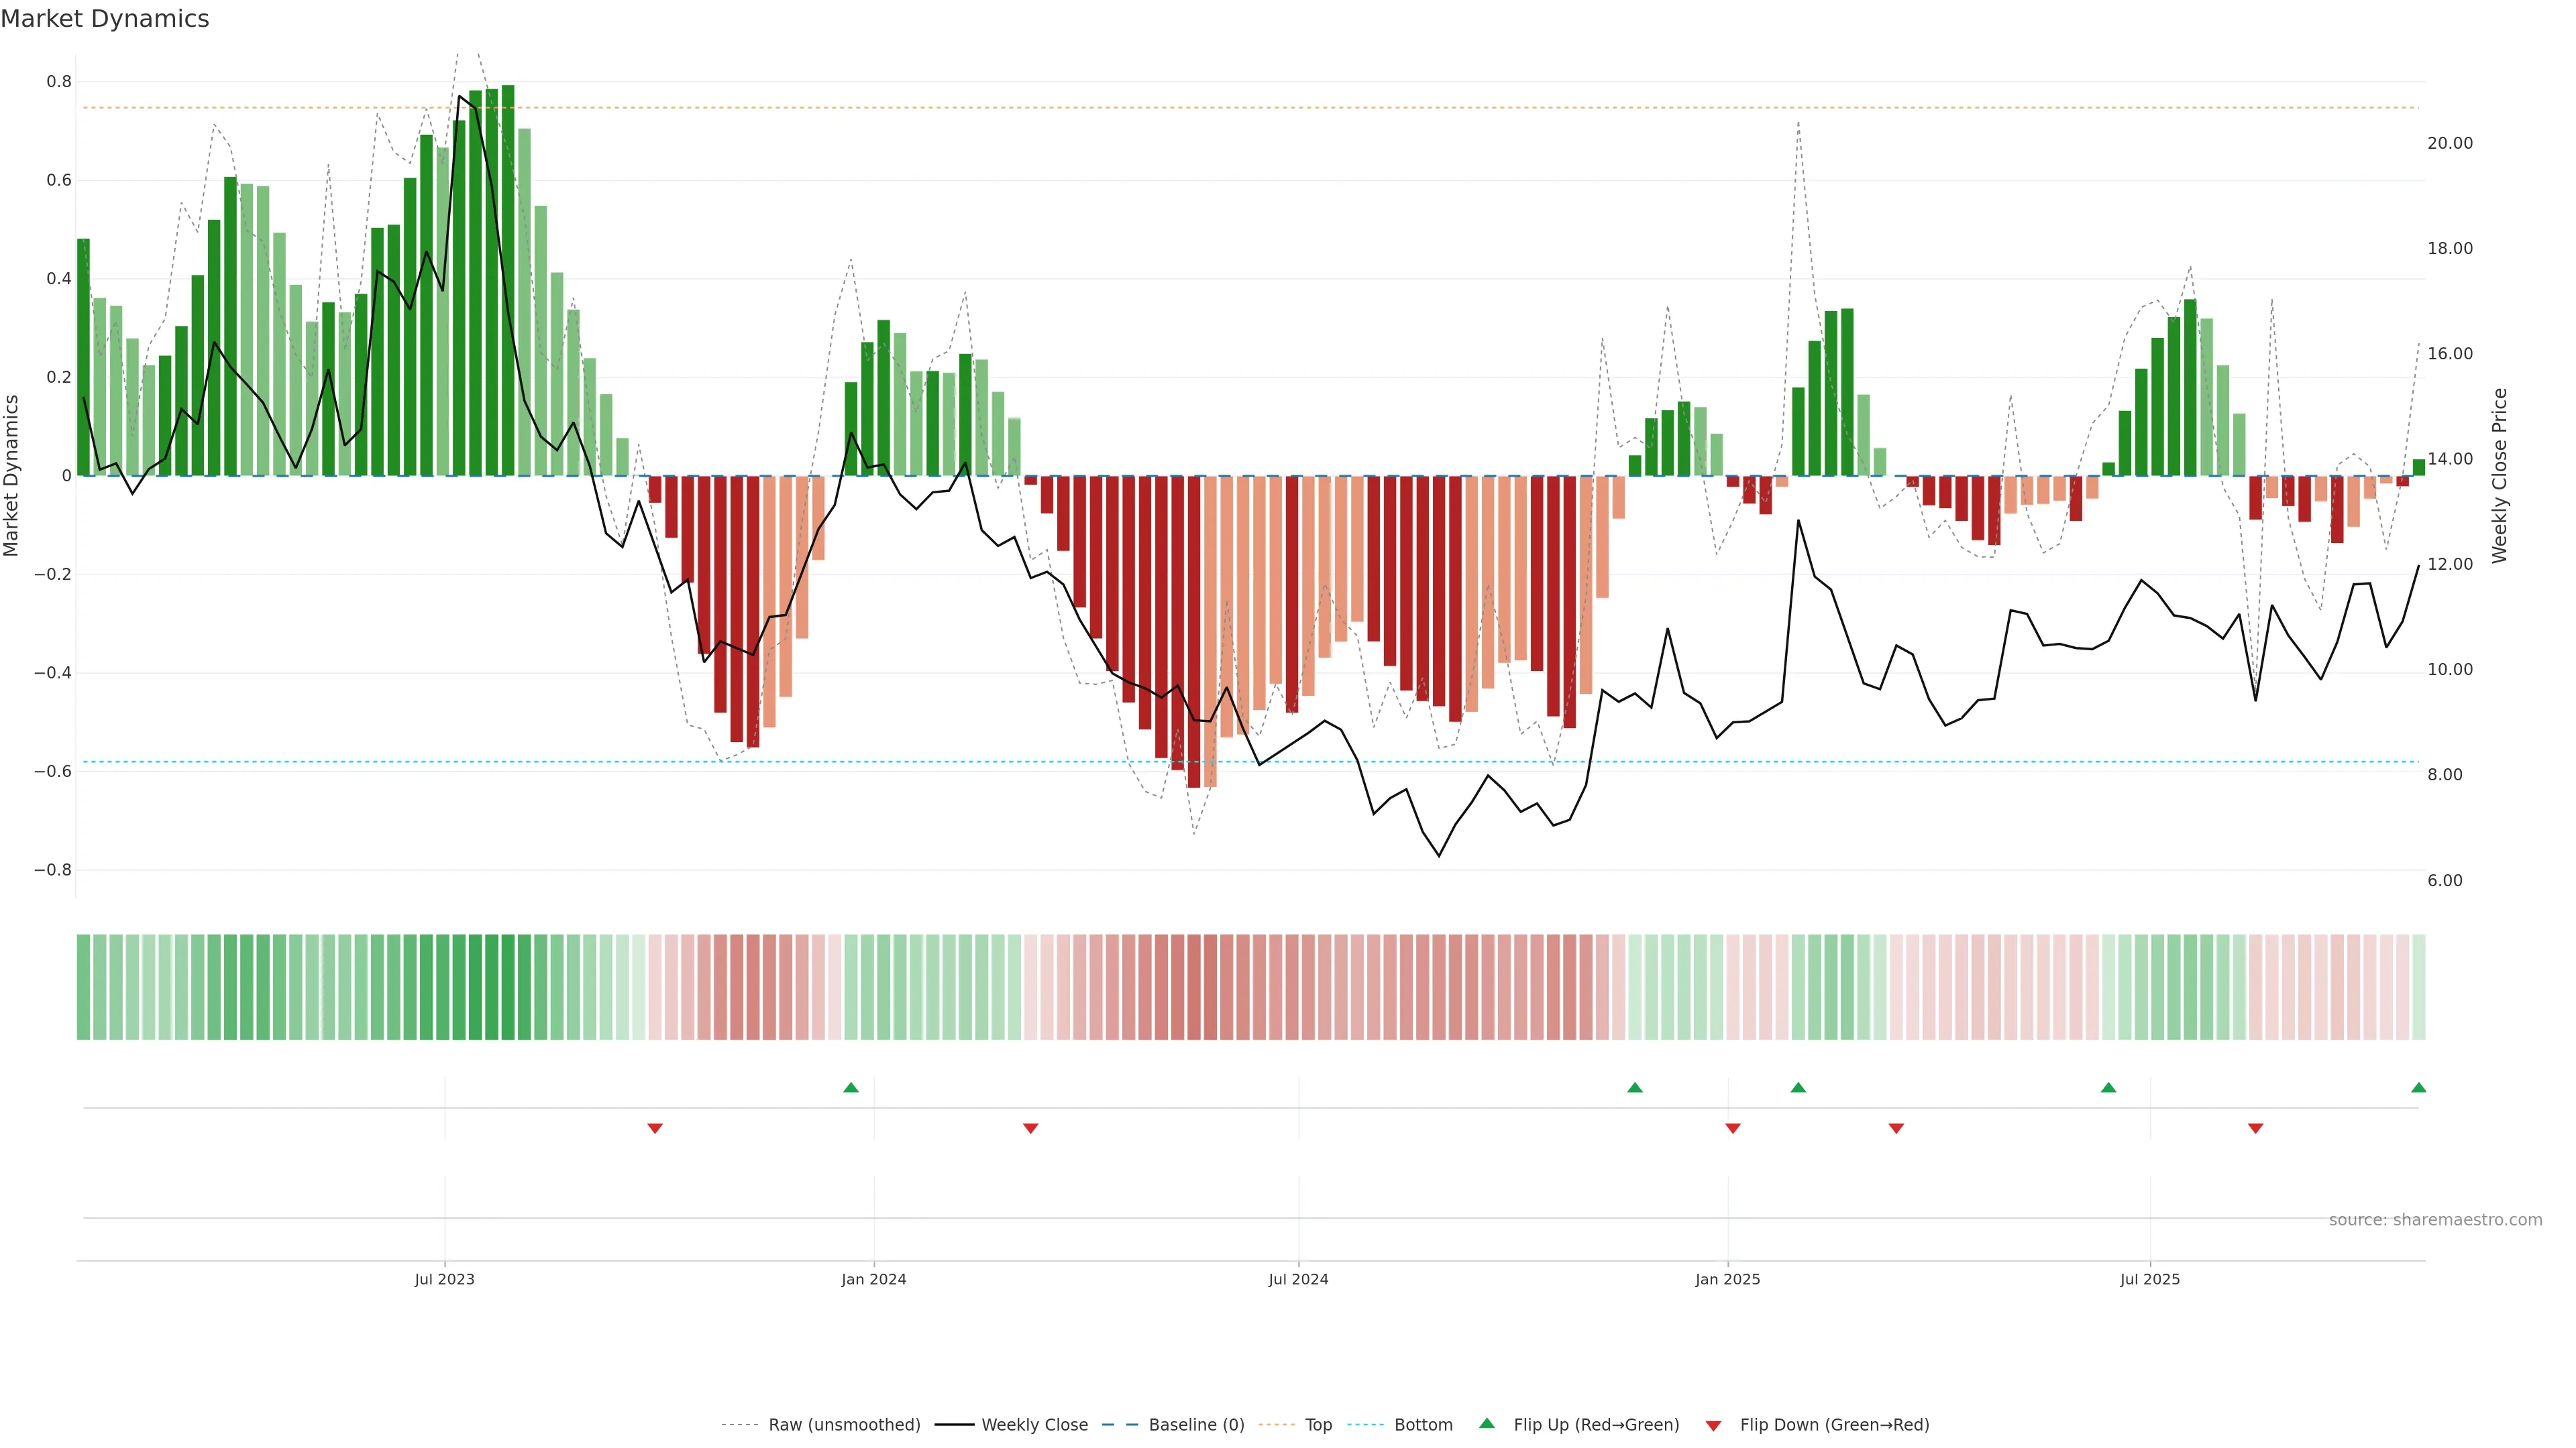
Task: Click the Weekly Close Price axis title
Action: [2500, 476]
